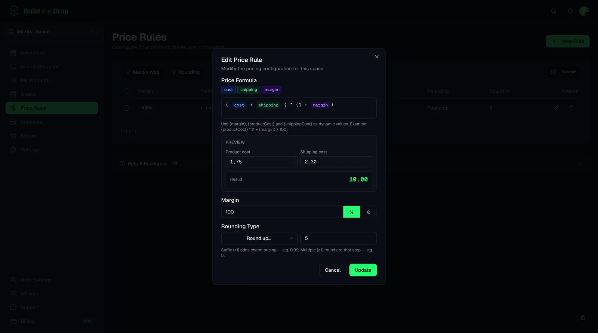Open the user avatar menu
Image resolution: width=598 pixels, height=333 pixels.
[x=584, y=11]
